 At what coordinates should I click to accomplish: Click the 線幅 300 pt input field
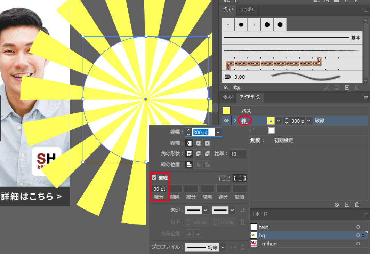203,132
